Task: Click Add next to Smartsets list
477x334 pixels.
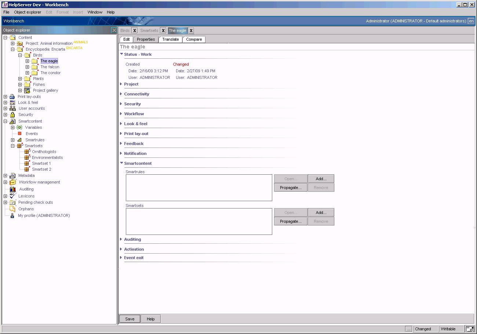Action: (321, 212)
